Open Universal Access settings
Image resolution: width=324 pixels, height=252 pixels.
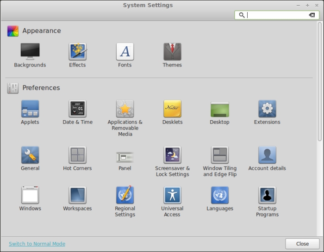tap(172, 202)
